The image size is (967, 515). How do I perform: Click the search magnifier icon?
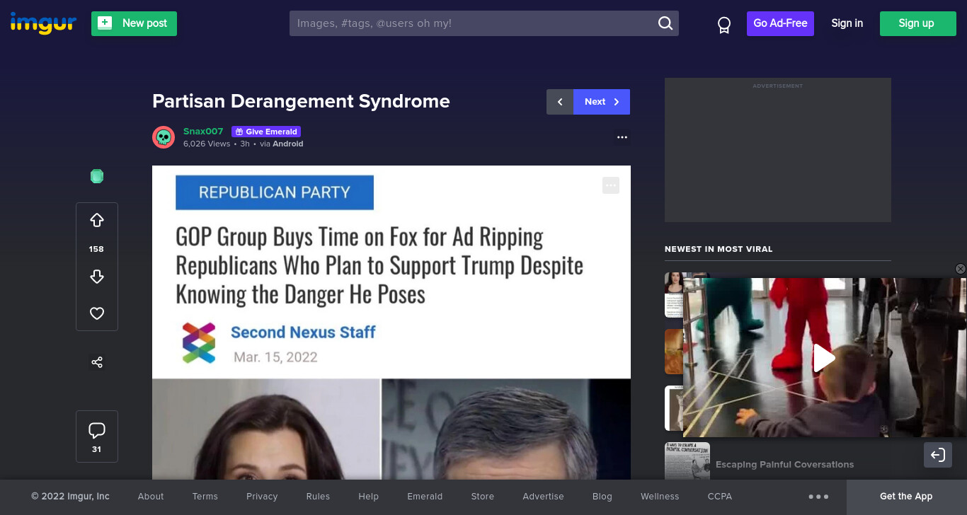665,23
